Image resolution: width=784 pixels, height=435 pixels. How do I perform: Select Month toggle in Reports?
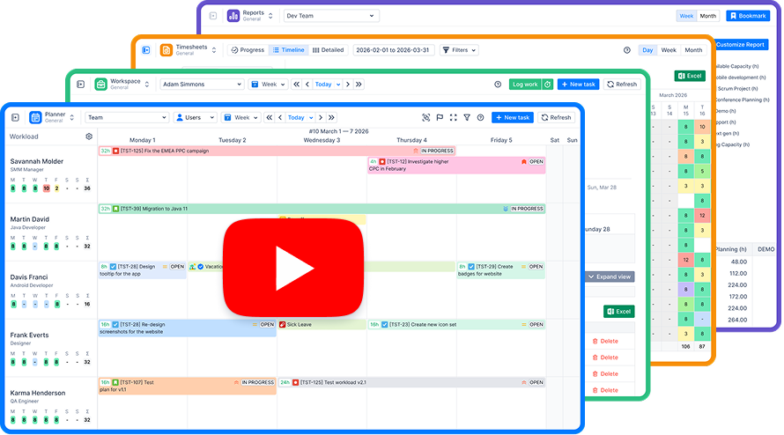click(708, 16)
